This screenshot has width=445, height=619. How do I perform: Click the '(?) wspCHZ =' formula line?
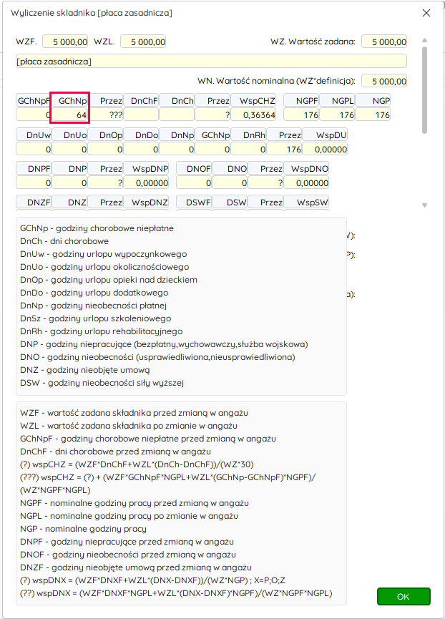pos(137,464)
